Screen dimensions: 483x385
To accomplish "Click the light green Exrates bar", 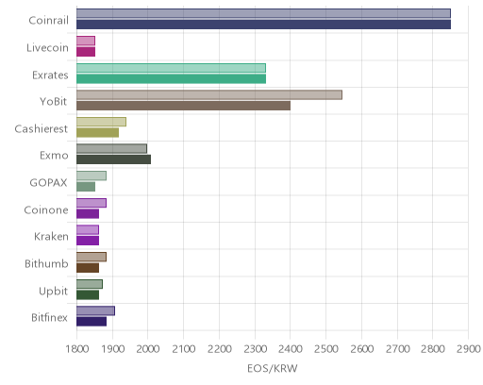I will (x=171, y=68).
